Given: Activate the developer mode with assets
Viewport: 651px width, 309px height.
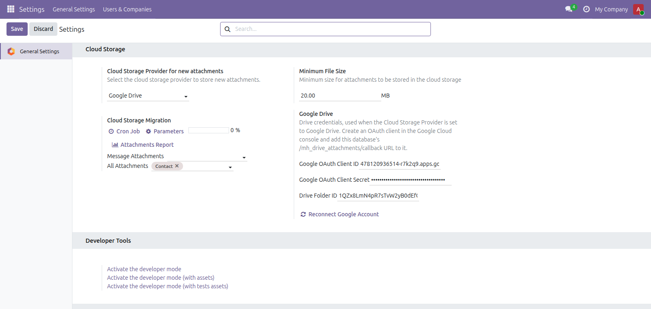Looking at the screenshot, I should pyautogui.click(x=161, y=278).
